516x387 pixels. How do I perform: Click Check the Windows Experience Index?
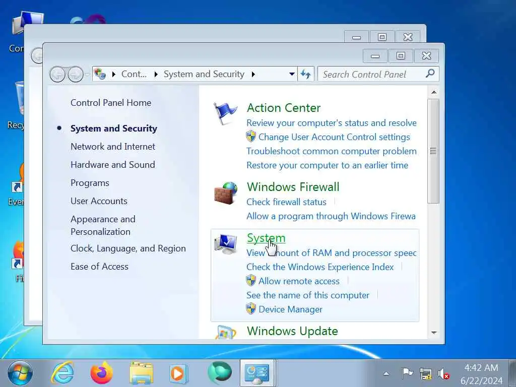320,267
